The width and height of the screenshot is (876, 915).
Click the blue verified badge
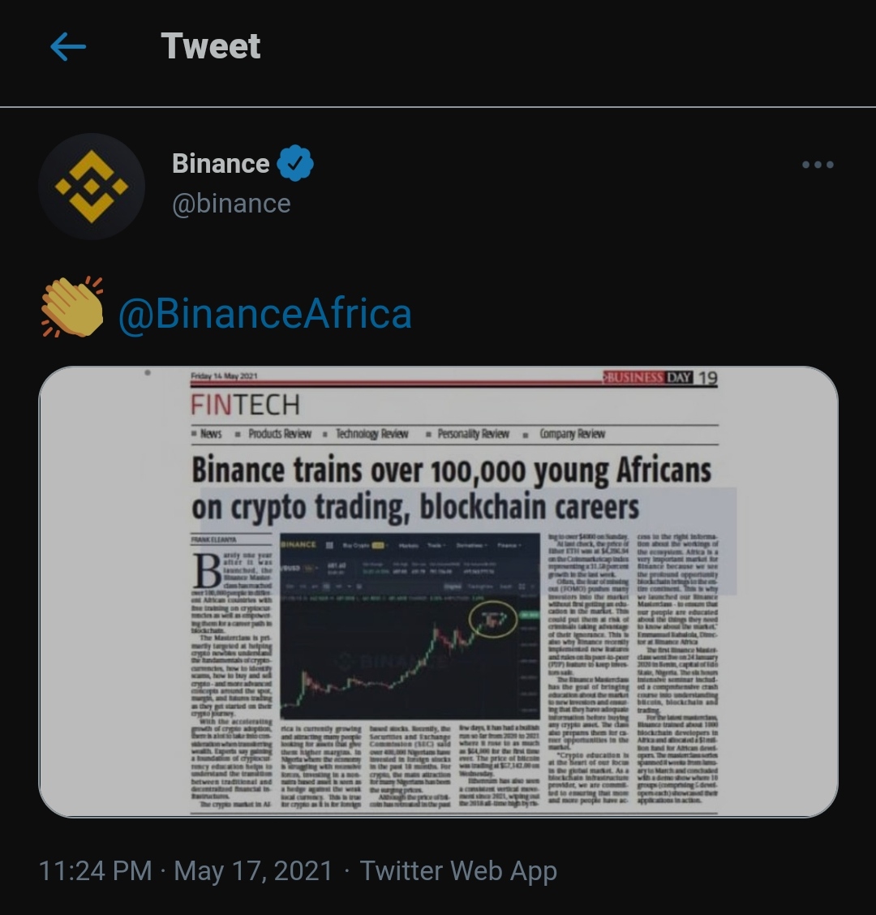295,164
